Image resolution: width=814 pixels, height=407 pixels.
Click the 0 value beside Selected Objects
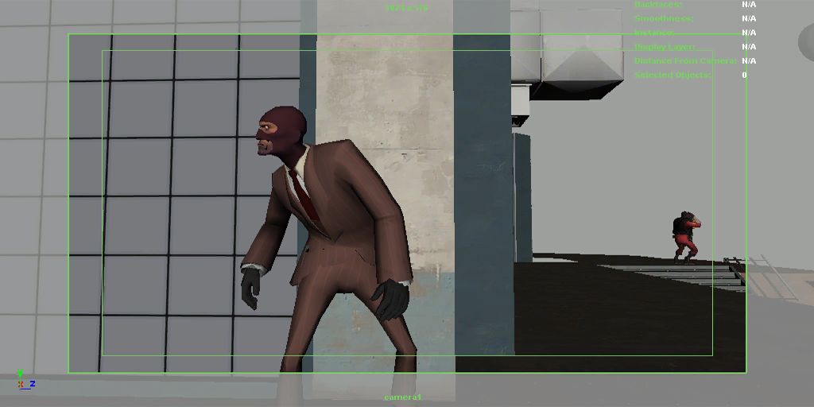click(744, 75)
